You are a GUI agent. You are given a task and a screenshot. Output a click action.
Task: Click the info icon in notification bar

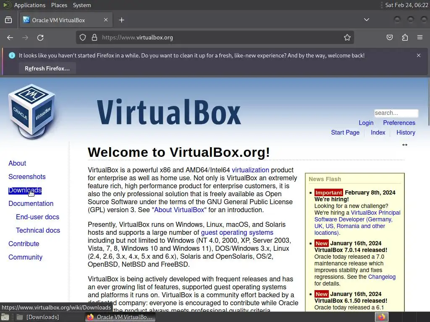tap(12, 55)
